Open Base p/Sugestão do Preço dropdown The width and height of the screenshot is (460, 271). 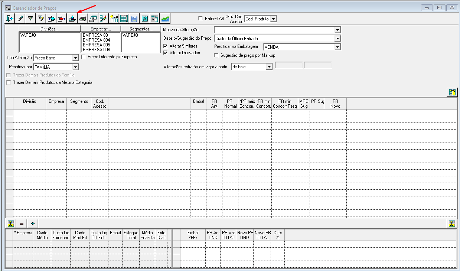[x=337, y=38]
